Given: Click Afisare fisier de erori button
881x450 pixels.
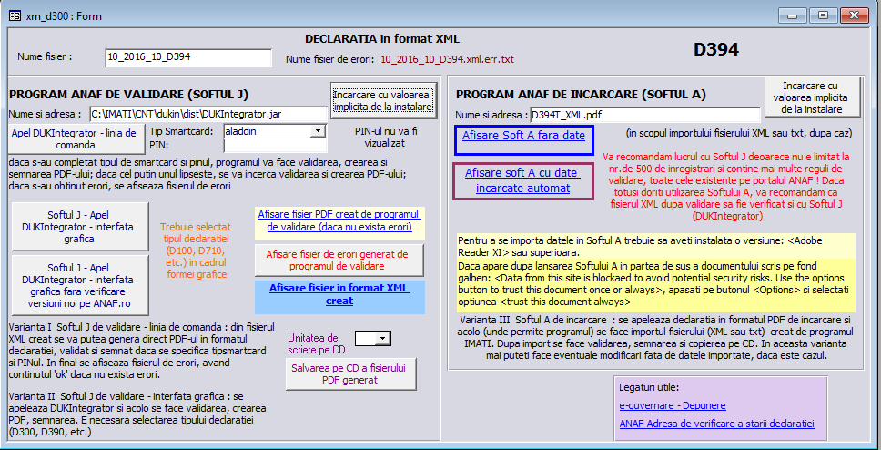Looking at the screenshot, I should click(x=339, y=260).
